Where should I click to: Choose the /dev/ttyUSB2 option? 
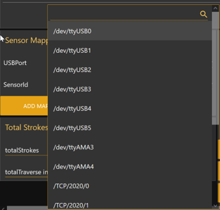click(x=130, y=70)
